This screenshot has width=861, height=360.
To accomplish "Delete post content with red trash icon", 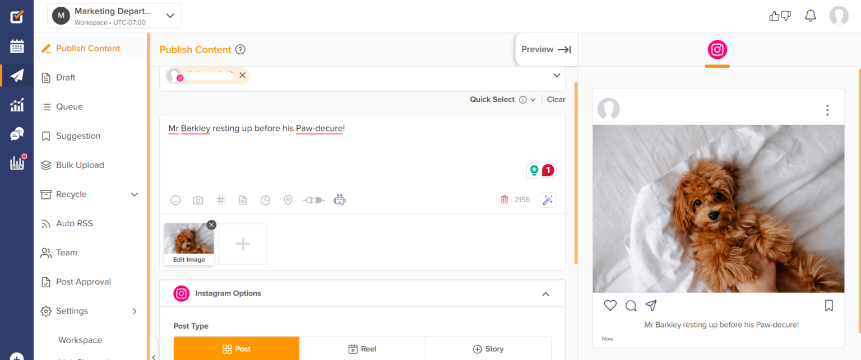I will (504, 200).
